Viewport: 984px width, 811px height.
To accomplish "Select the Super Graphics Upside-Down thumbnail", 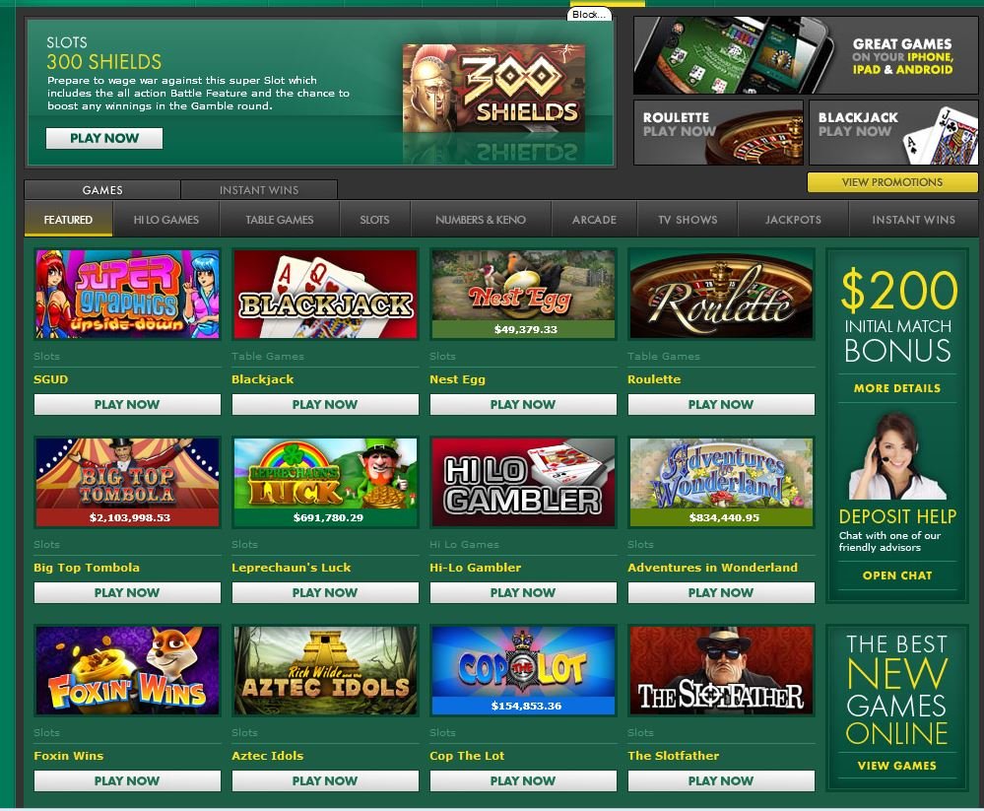I will pyautogui.click(x=127, y=294).
